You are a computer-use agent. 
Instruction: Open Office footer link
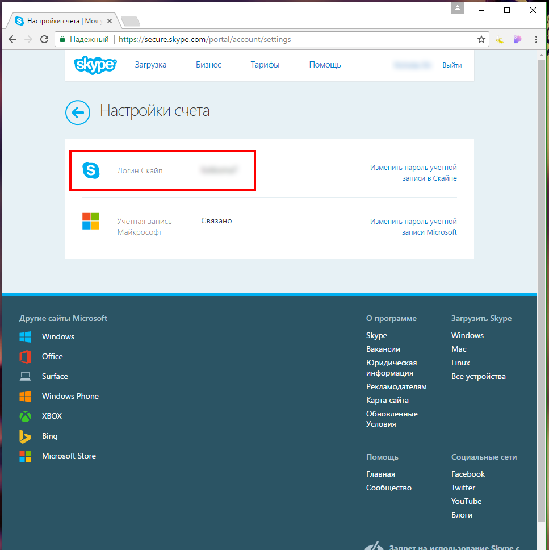pyautogui.click(x=52, y=356)
